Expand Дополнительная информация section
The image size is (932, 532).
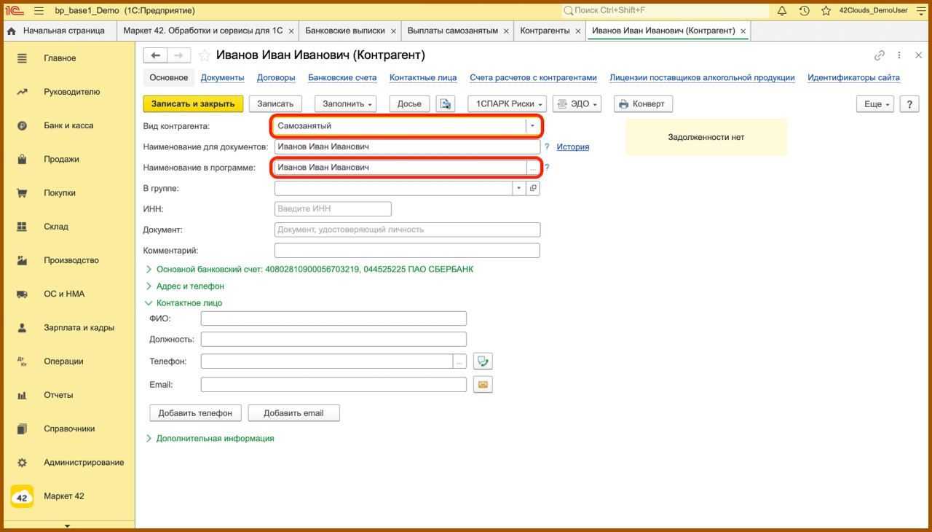coord(215,439)
